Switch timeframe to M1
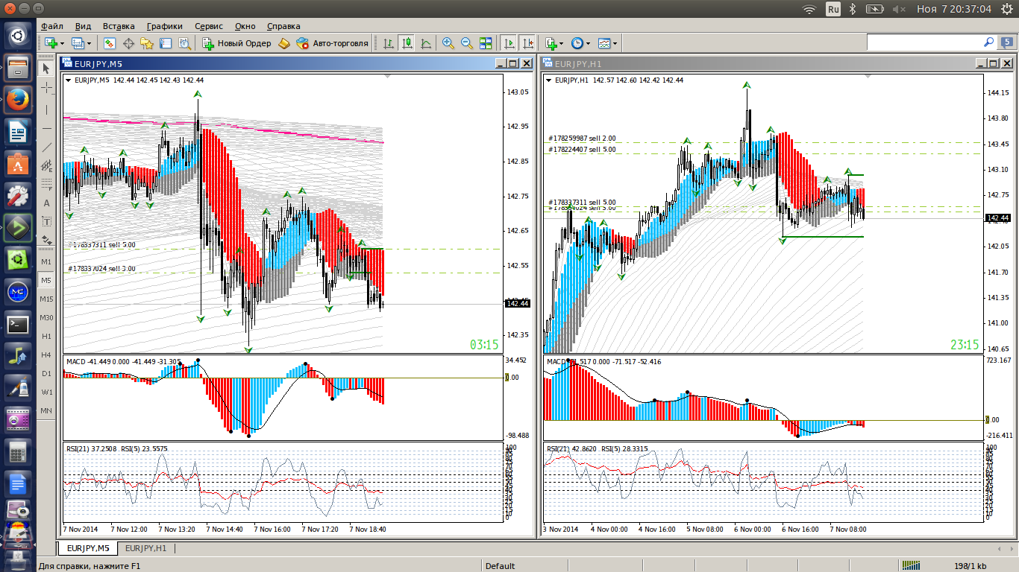Image resolution: width=1019 pixels, height=572 pixels. click(46, 262)
